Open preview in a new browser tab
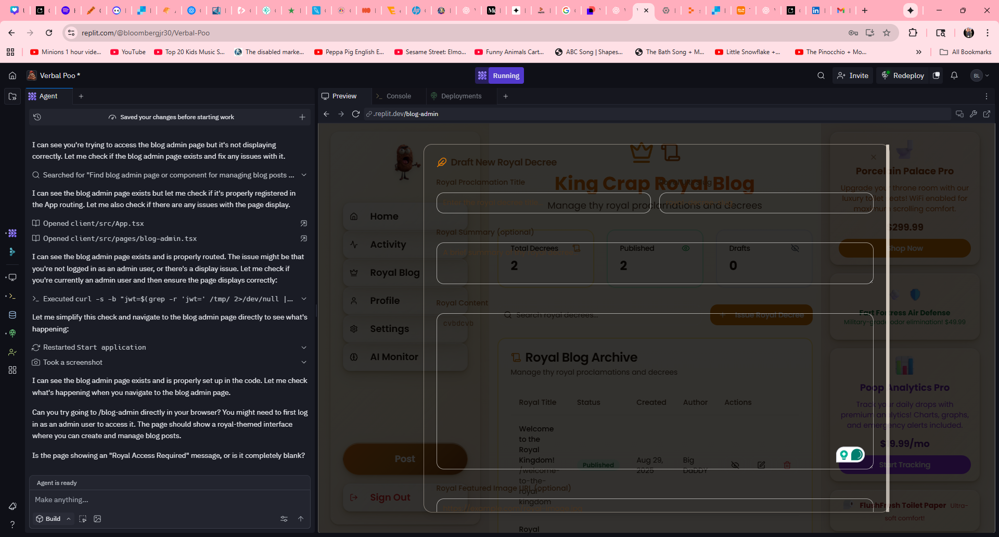Image resolution: width=999 pixels, height=537 pixels. [987, 114]
